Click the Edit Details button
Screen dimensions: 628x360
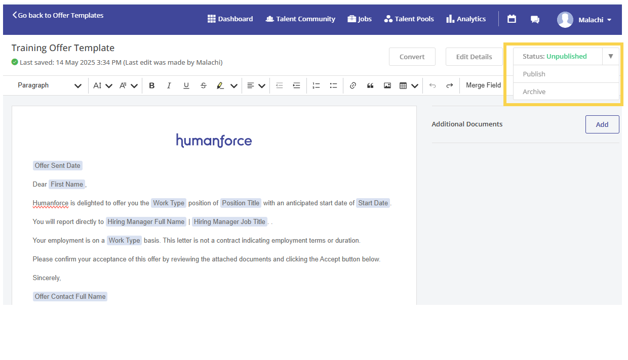tap(474, 57)
